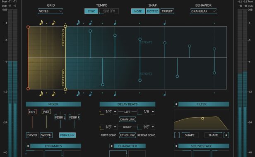Open the LEFT first echo delay dropdown

pos(108,112)
